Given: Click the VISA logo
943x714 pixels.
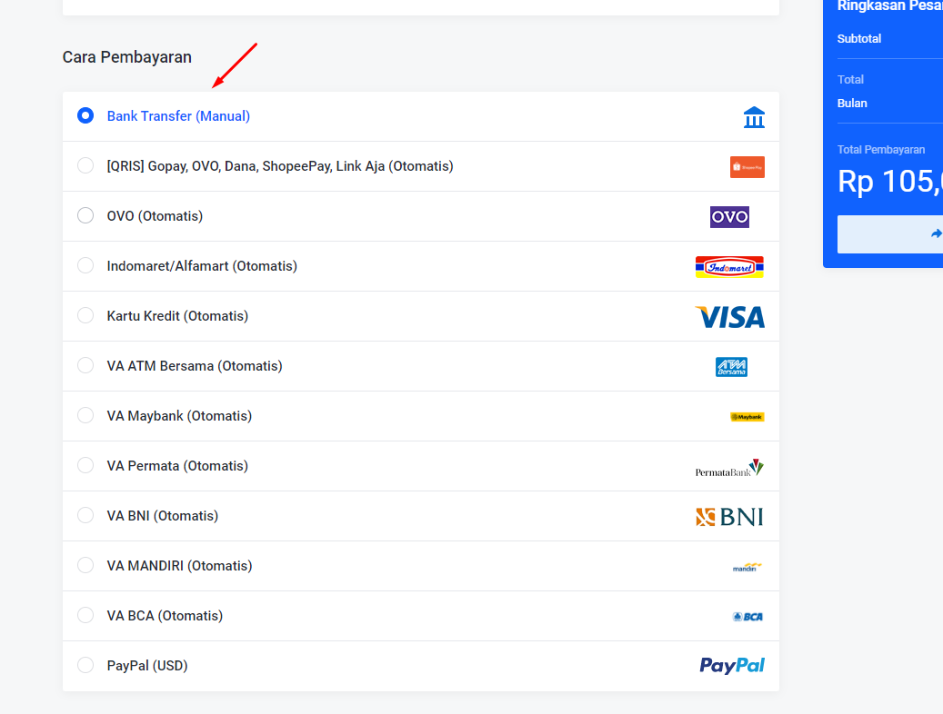Looking at the screenshot, I should 729,317.
